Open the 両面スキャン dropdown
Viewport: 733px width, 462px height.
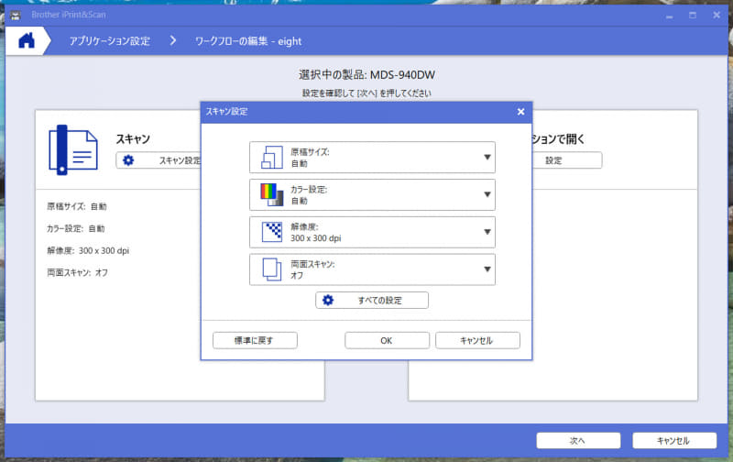tap(372, 269)
